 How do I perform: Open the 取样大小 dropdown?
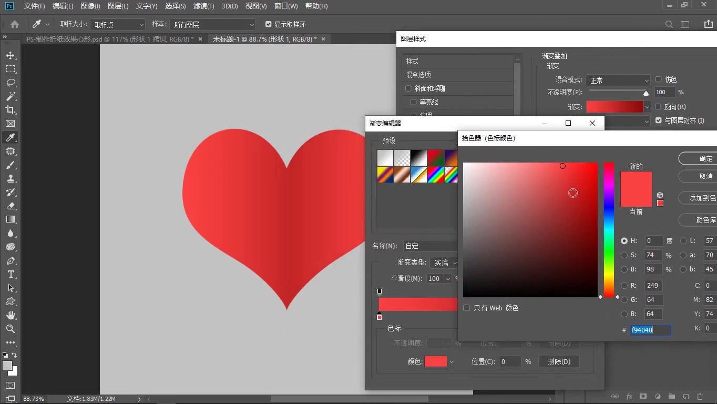coord(118,25)
